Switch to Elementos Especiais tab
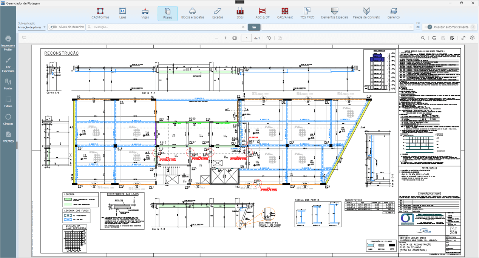 334,13
